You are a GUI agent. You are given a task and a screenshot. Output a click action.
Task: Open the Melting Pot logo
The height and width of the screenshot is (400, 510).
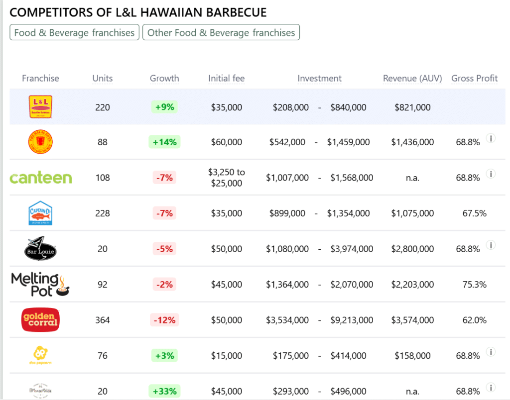[40, 284]
